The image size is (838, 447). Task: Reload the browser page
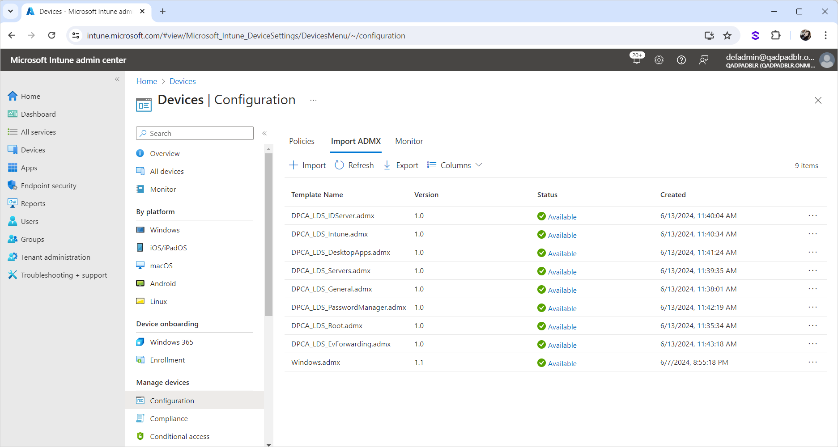tap(52, 35)
